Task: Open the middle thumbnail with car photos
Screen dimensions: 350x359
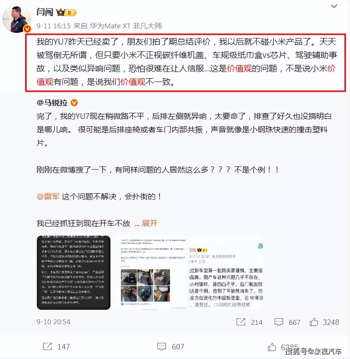Action: point(150,273)
